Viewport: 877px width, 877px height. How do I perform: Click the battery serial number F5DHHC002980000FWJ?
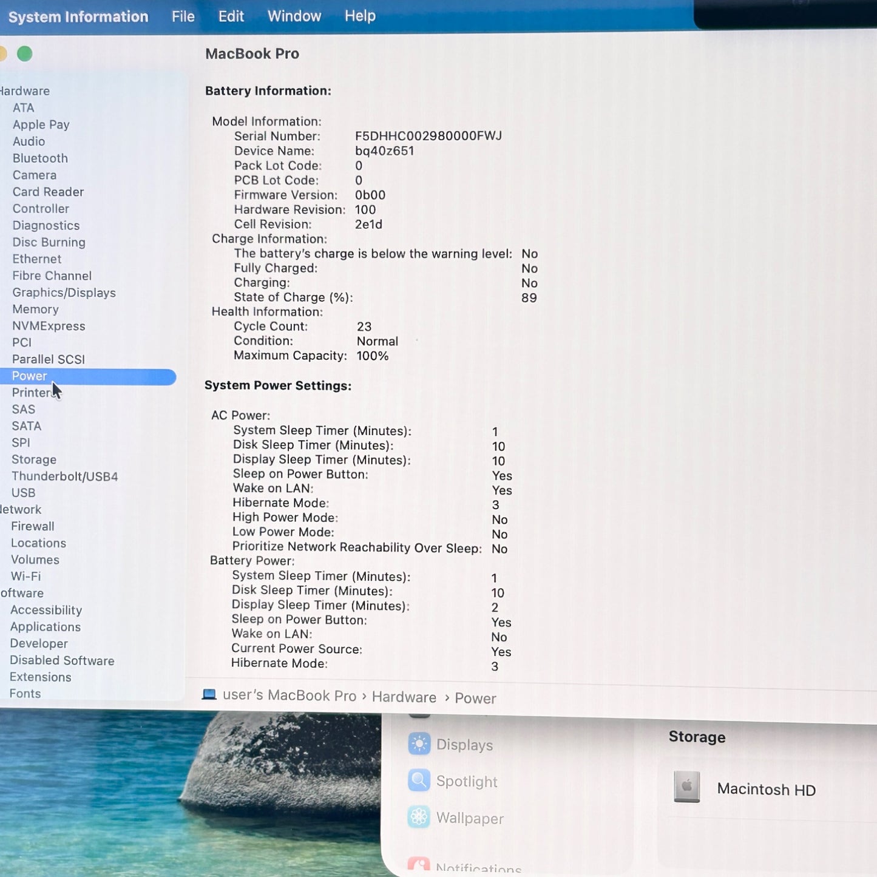pos(428,136)
